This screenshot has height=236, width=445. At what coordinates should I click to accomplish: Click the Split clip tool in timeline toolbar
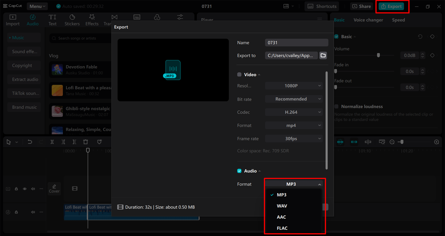pos(52,142)
